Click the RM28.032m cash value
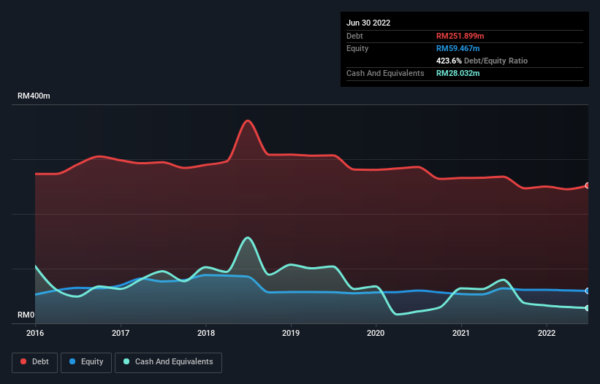 pyautogui.click(x=457, y=73)
